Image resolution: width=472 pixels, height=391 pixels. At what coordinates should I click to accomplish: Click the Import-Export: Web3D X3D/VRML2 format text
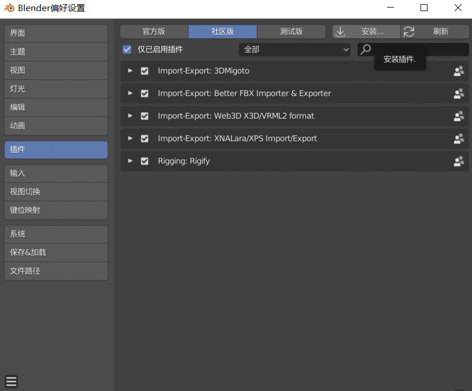pyautogui.click(x=236, y=116)
